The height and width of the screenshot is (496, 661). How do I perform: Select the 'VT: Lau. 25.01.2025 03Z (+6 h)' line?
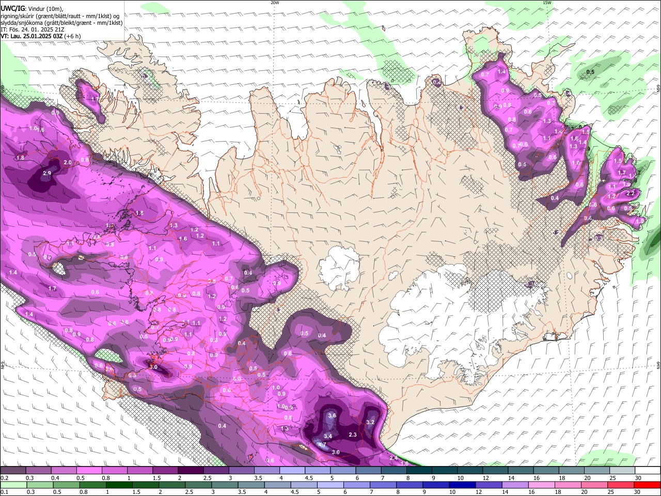point(41,36)
